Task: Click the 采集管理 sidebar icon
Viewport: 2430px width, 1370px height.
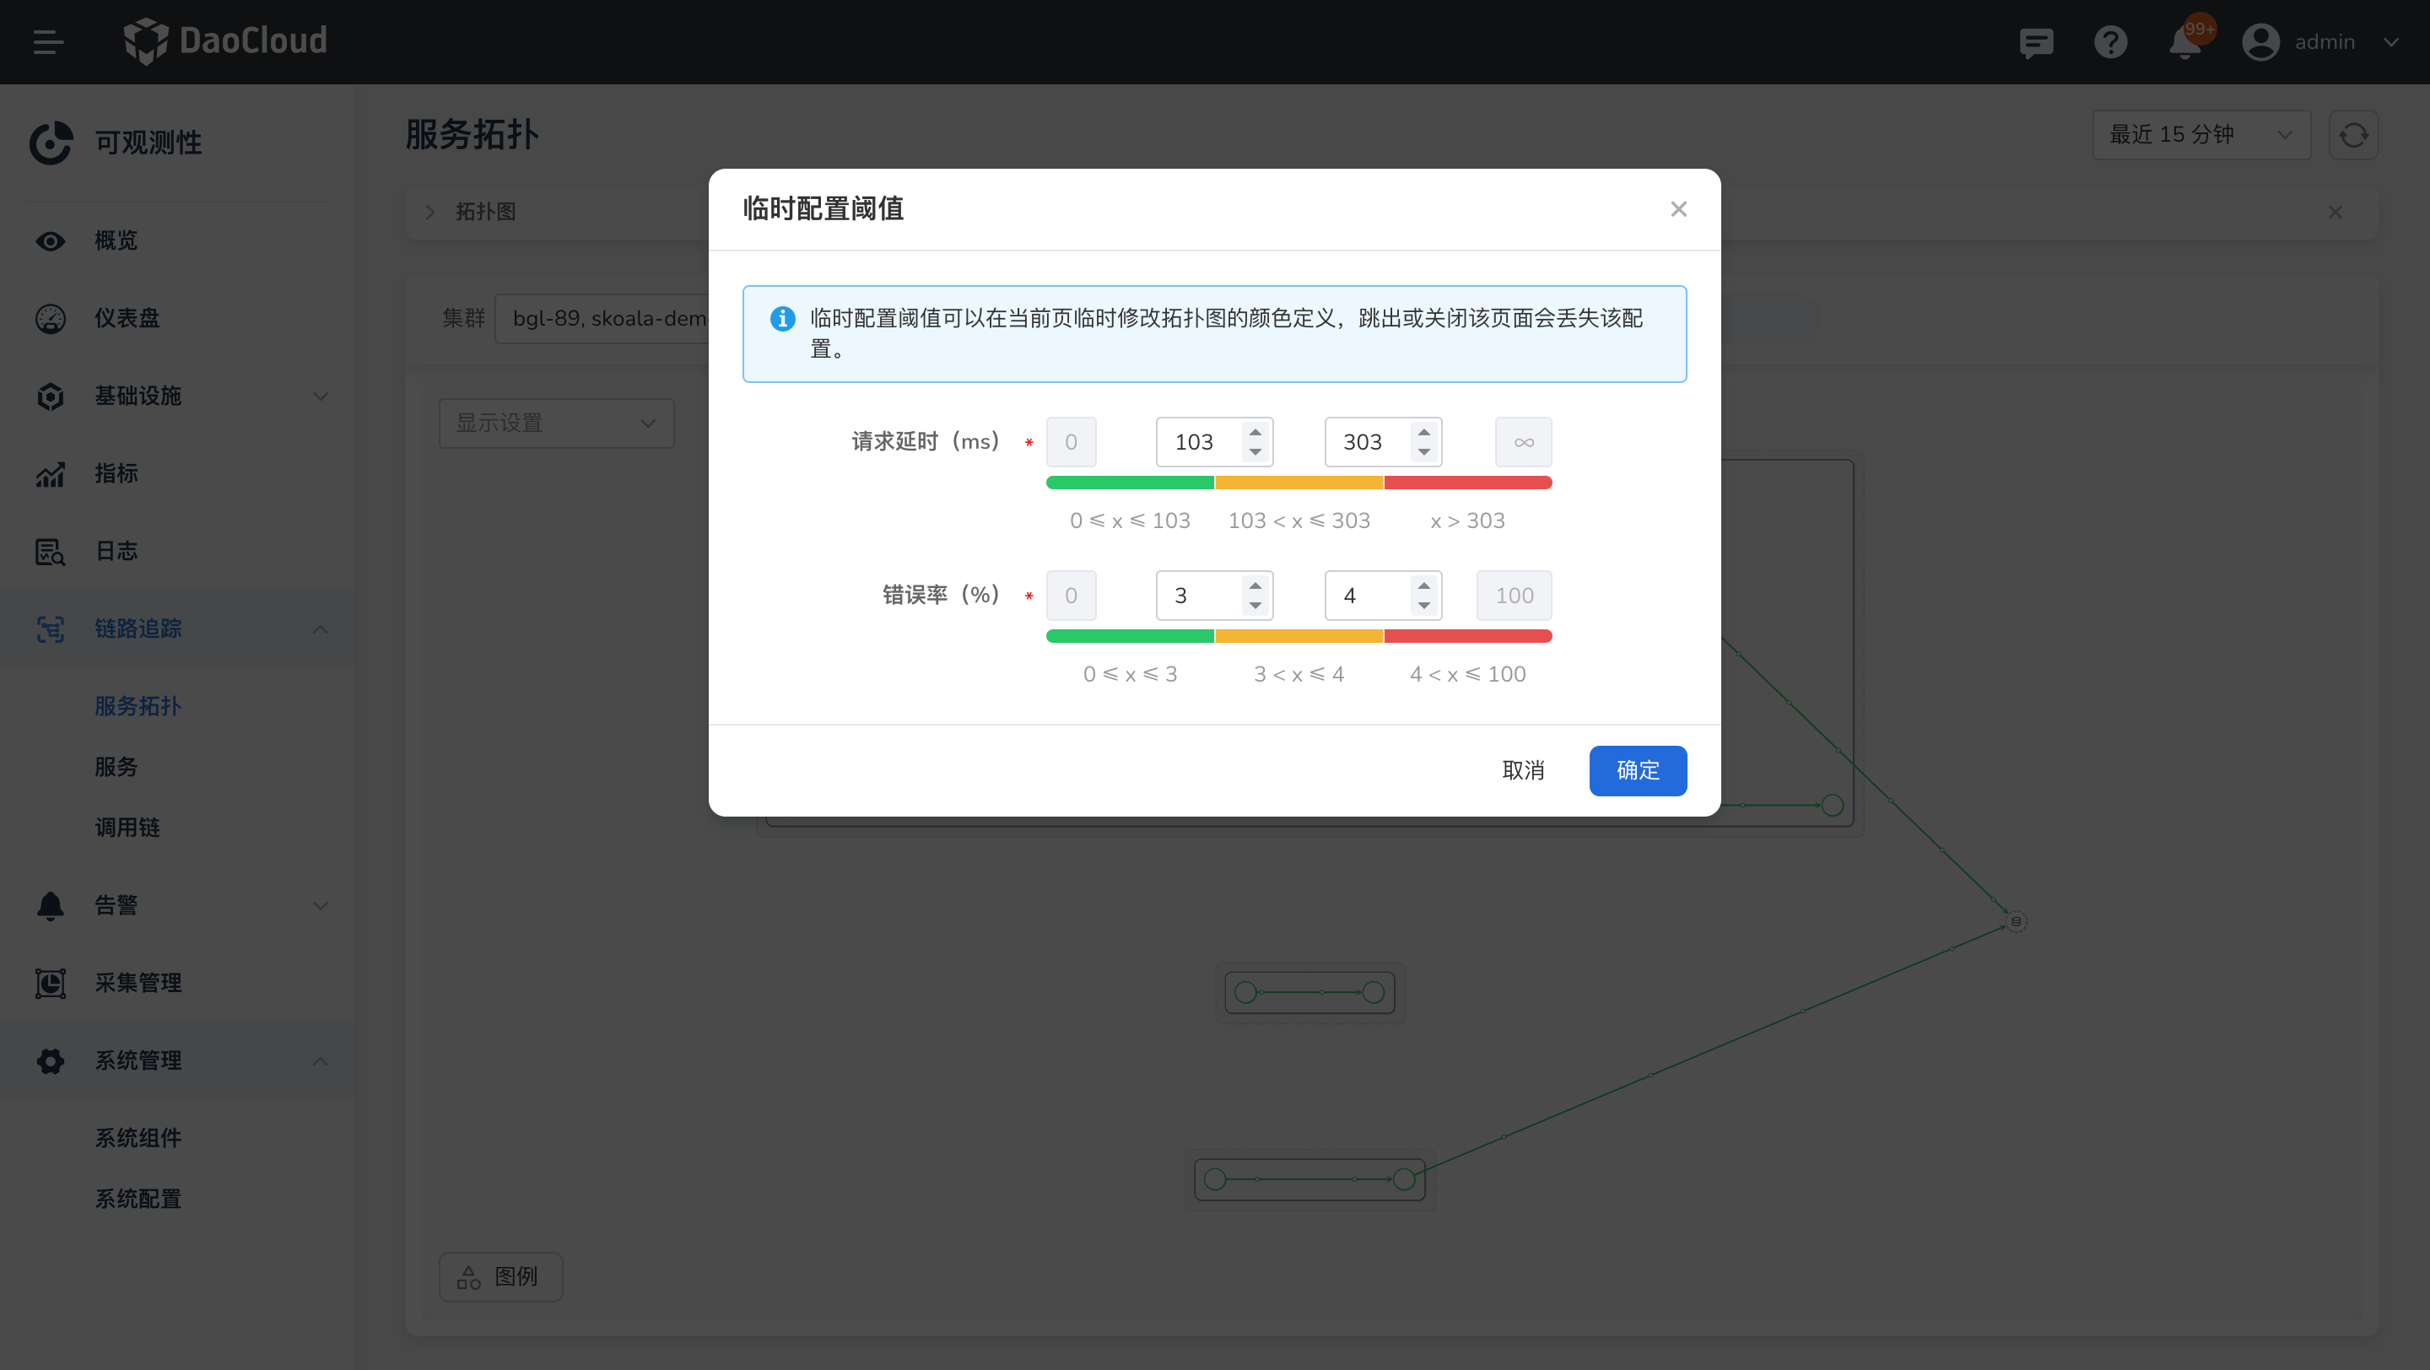Action: point(50,983)
